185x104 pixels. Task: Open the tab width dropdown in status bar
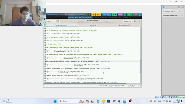tap(116, 86)
